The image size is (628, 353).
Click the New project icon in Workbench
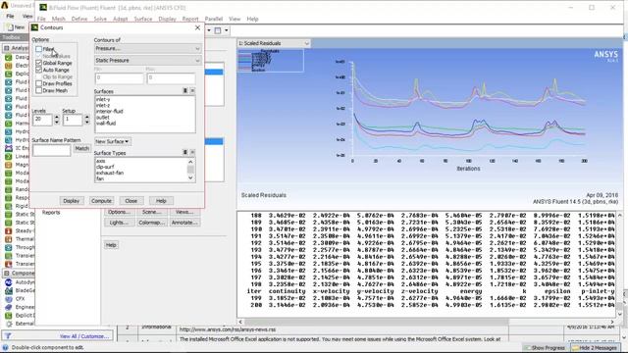[11, 27]
